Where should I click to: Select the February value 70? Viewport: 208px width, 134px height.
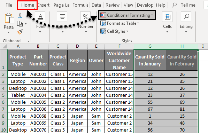click(x=182, y=130)
